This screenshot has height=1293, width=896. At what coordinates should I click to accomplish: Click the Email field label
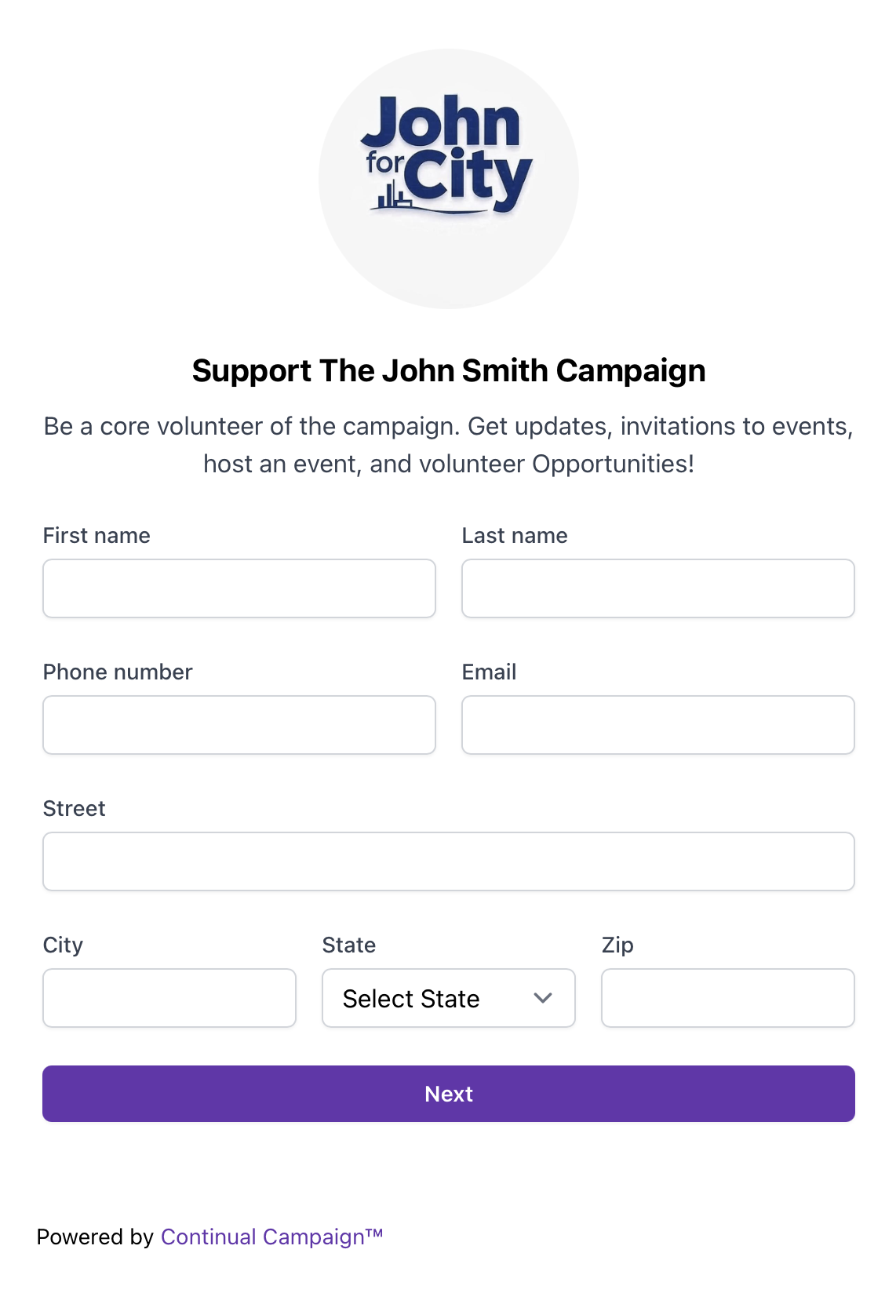click(488, 672)
